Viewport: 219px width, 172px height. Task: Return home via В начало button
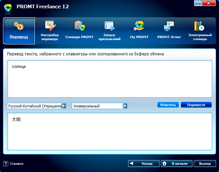point(176,163)
